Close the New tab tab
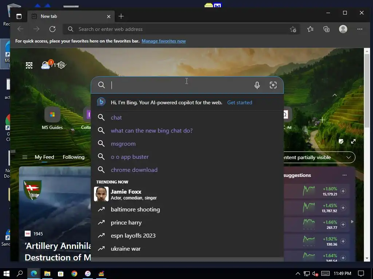 point(109,16)
